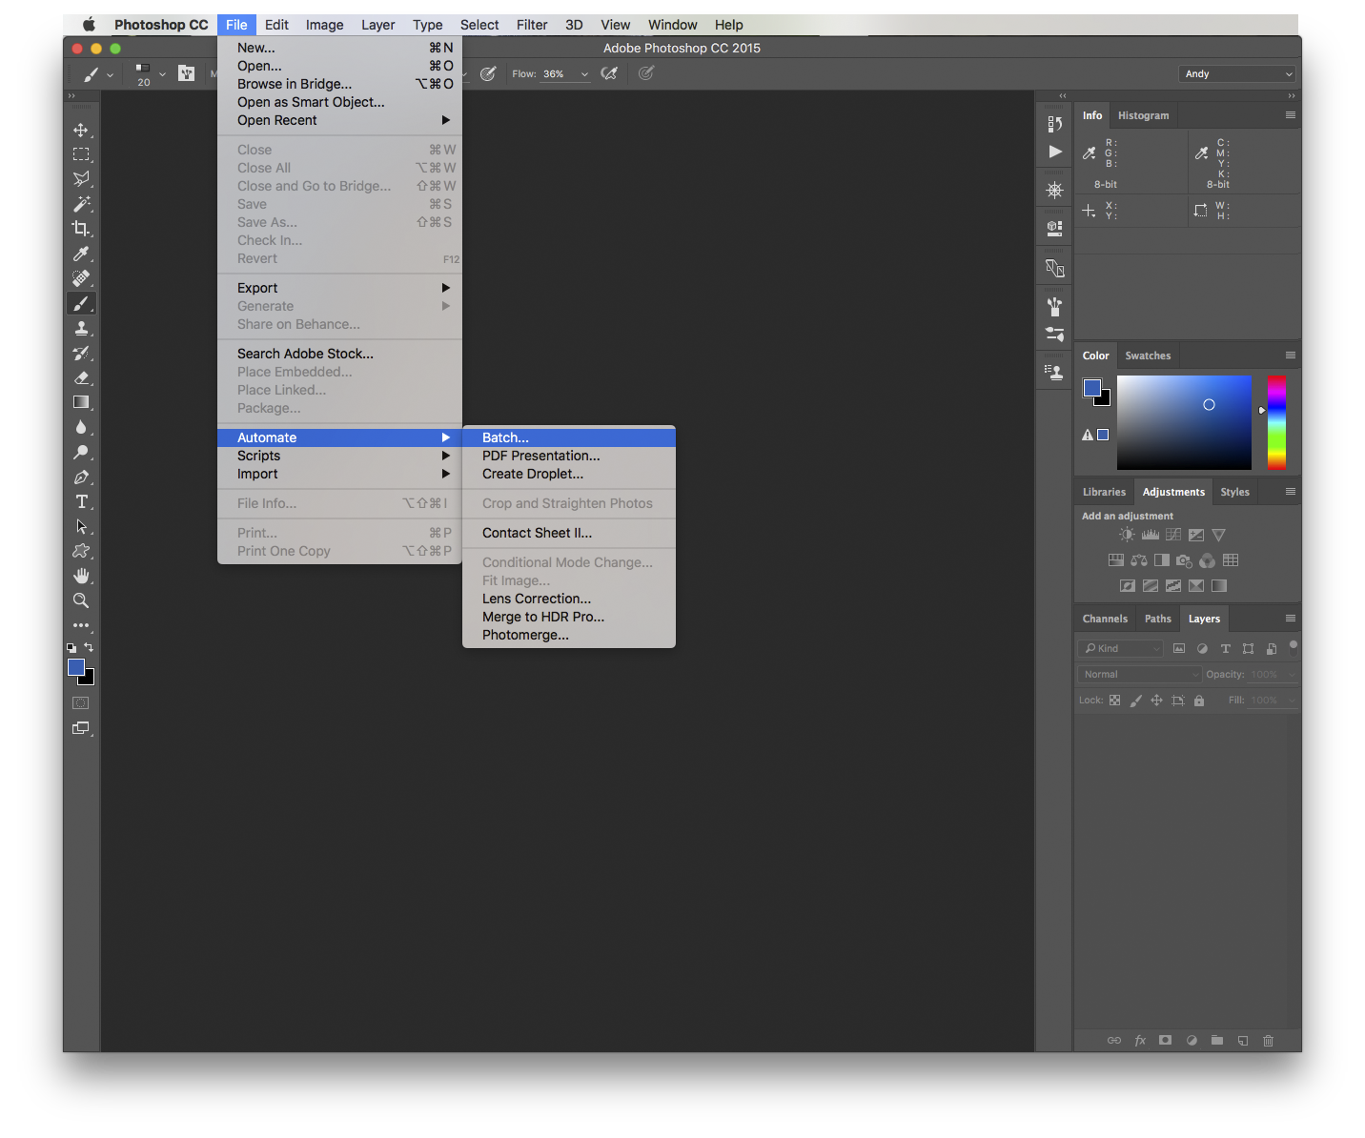Screen dimensions: 1365x1138
Task: Add Levels adjustment
Action: (1151, 535)
